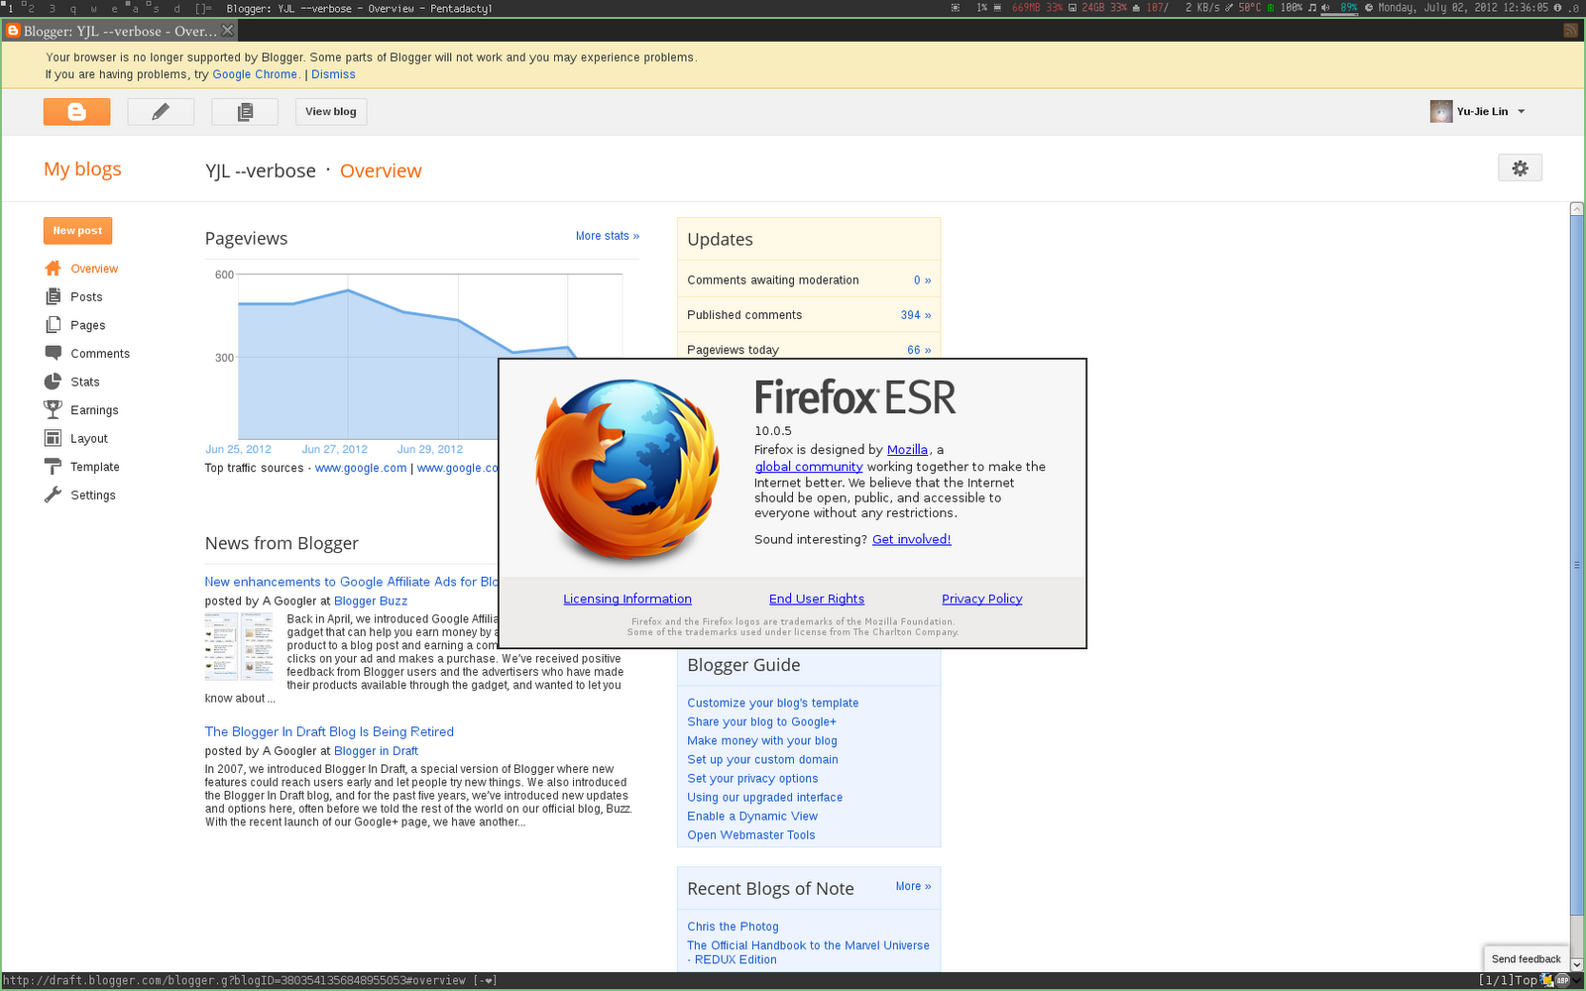View comments awaiting moderation count

922,280
